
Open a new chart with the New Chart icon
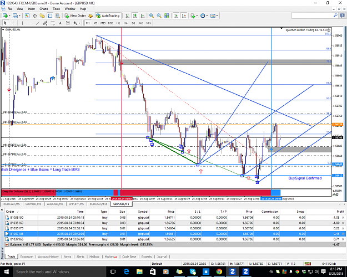[x=5, y=16]
